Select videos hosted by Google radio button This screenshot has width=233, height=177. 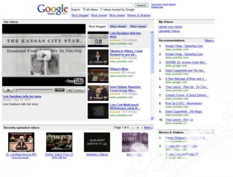(101, 9)
